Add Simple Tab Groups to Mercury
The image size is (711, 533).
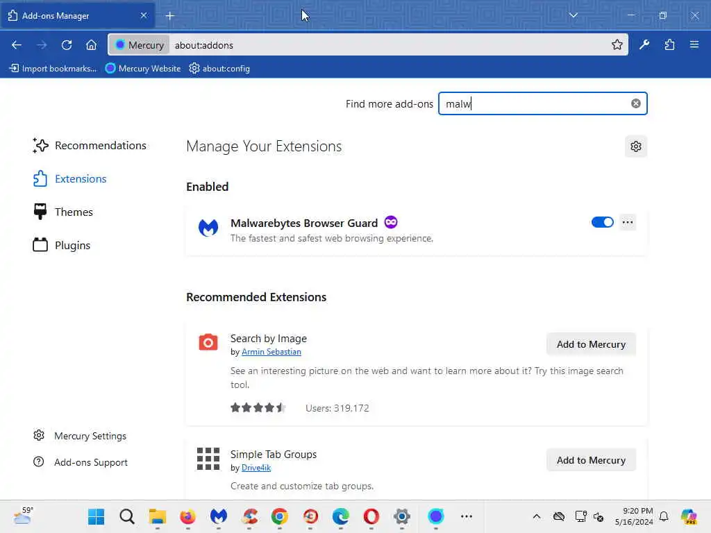[591, 460]
